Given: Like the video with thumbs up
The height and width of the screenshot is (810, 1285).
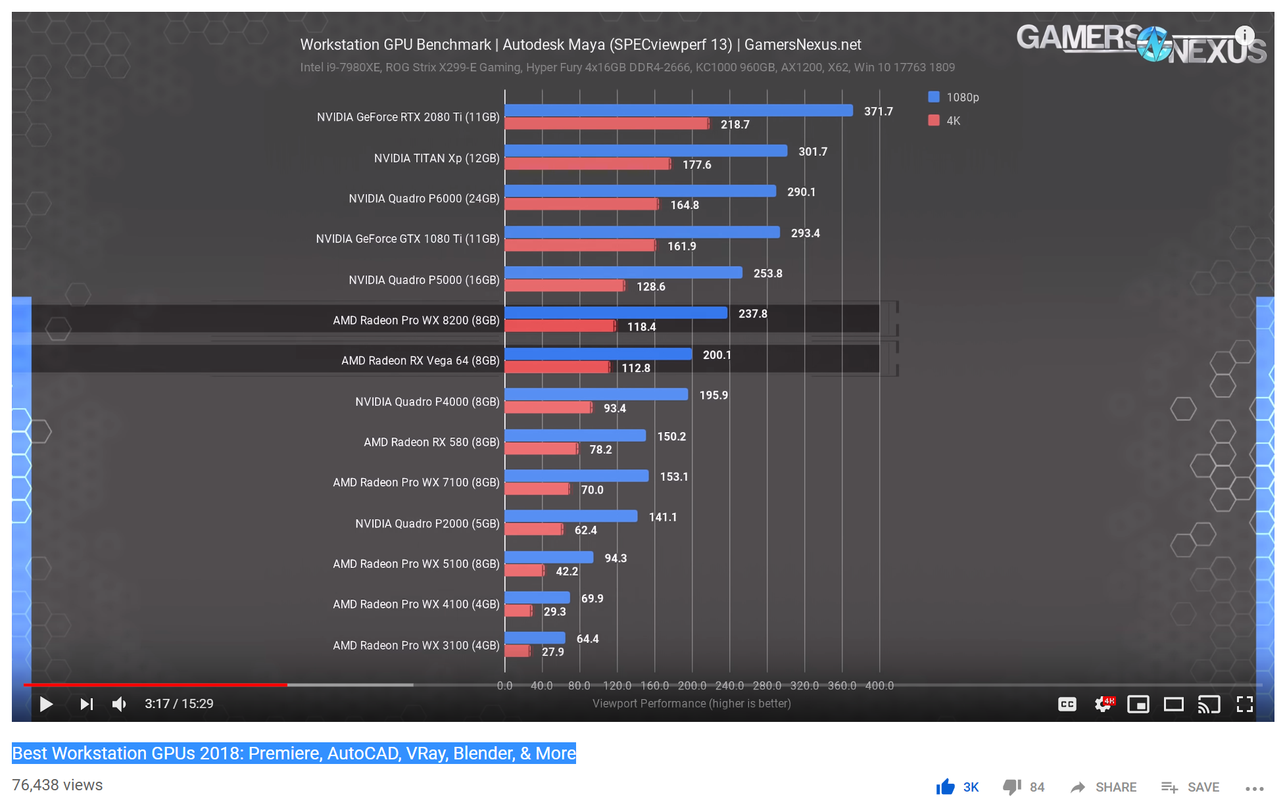Looking at the screenshot, I should tap(946, 786).
